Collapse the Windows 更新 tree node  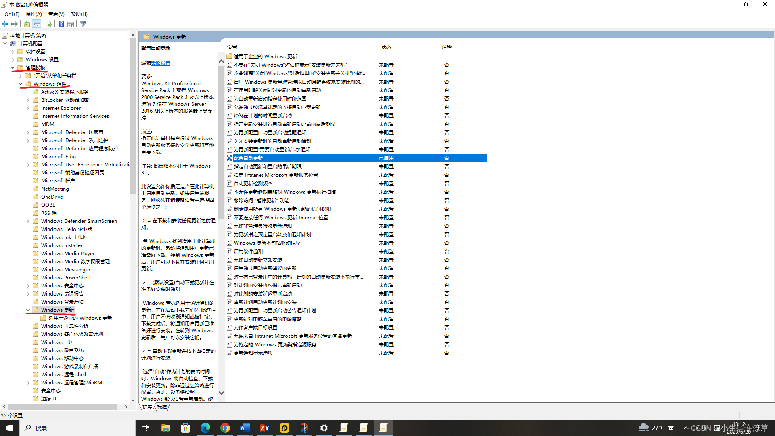[28, 310]
